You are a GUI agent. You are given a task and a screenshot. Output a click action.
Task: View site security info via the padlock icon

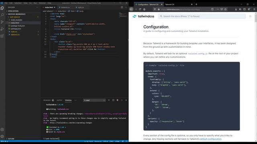click(159, 9)
